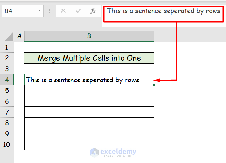Click the three-dot formula bar resize handle

(x=50, y=11)
